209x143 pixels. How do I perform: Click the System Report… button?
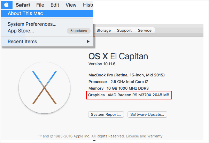106,114
